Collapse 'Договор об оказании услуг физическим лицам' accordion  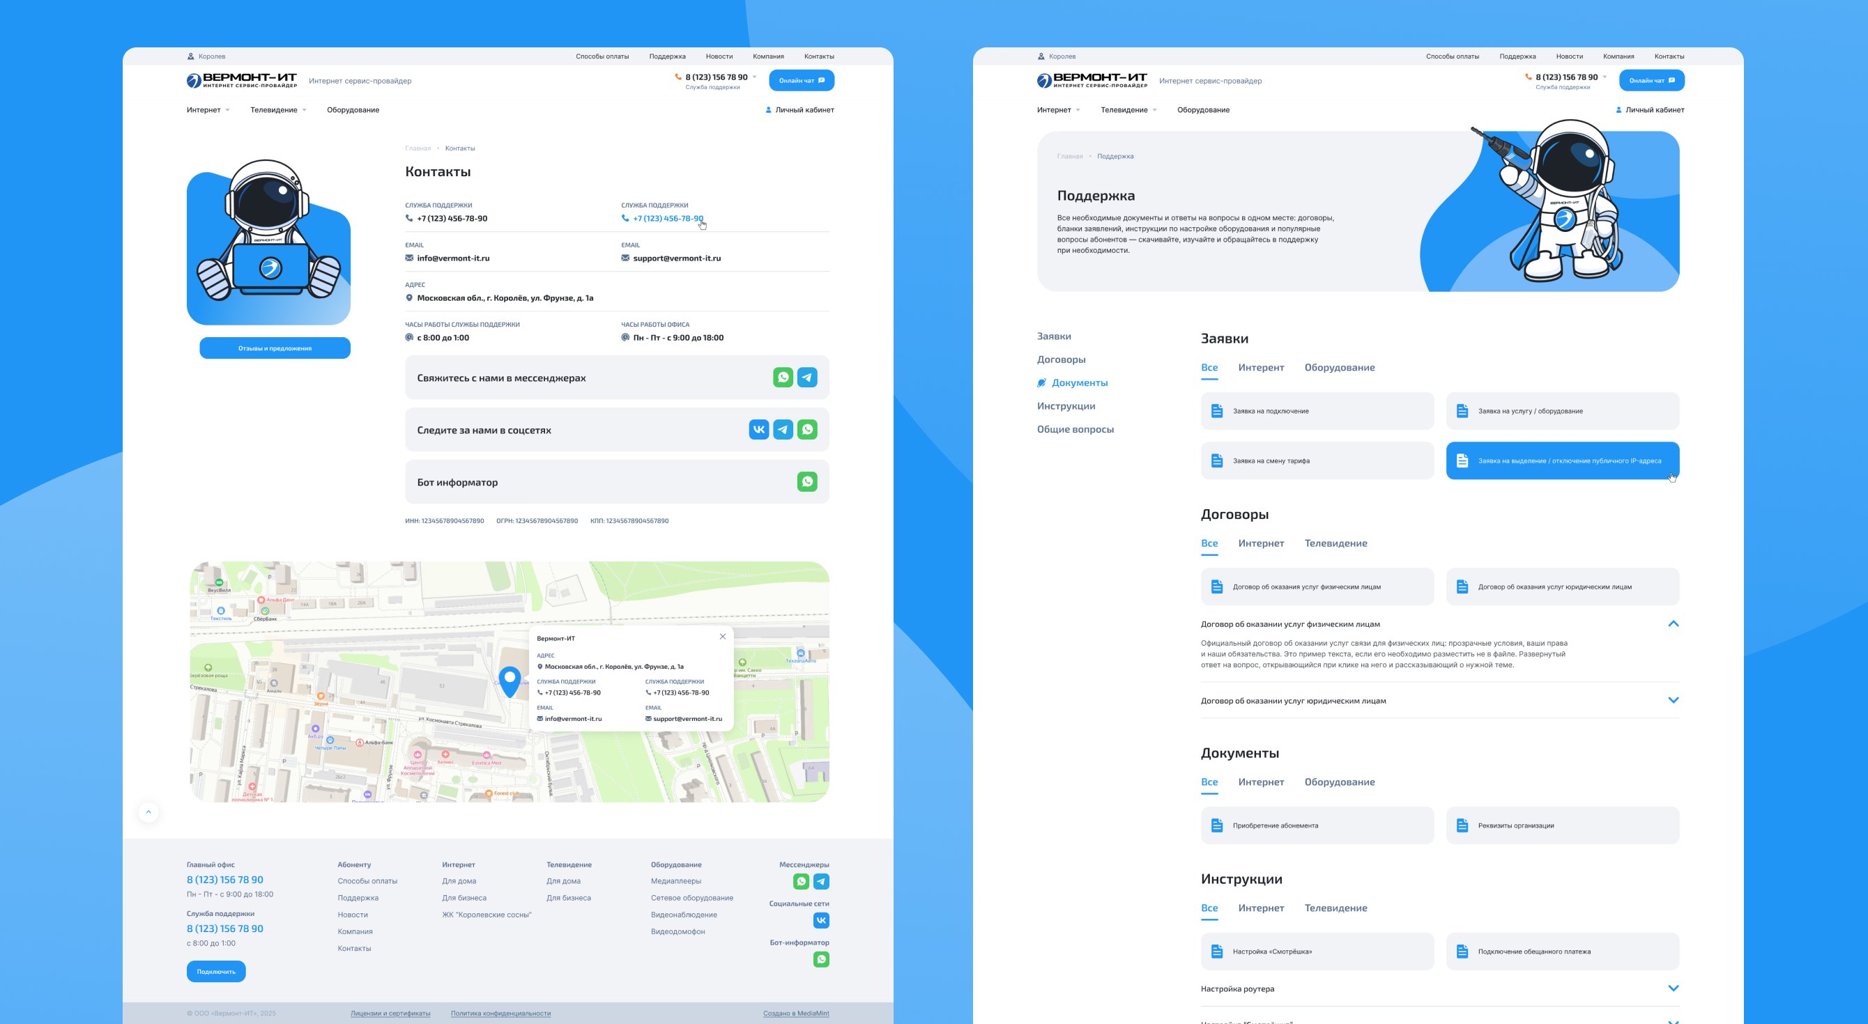[1673, 624]
